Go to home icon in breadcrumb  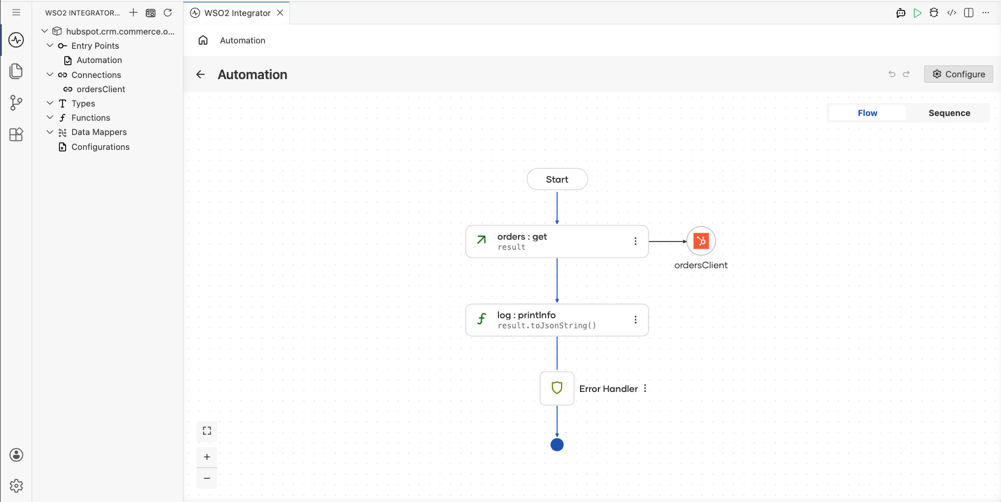point(203,40)
